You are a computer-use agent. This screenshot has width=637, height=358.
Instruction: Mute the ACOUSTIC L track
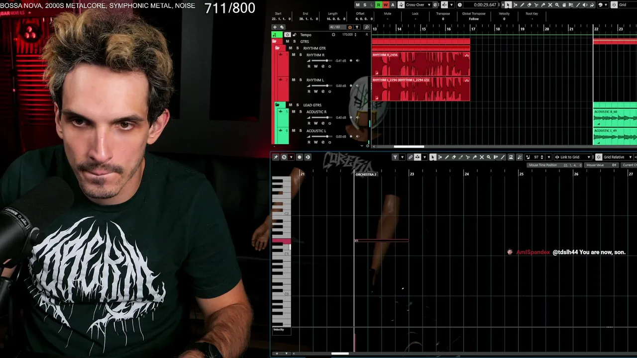click(x=293, y=131)
